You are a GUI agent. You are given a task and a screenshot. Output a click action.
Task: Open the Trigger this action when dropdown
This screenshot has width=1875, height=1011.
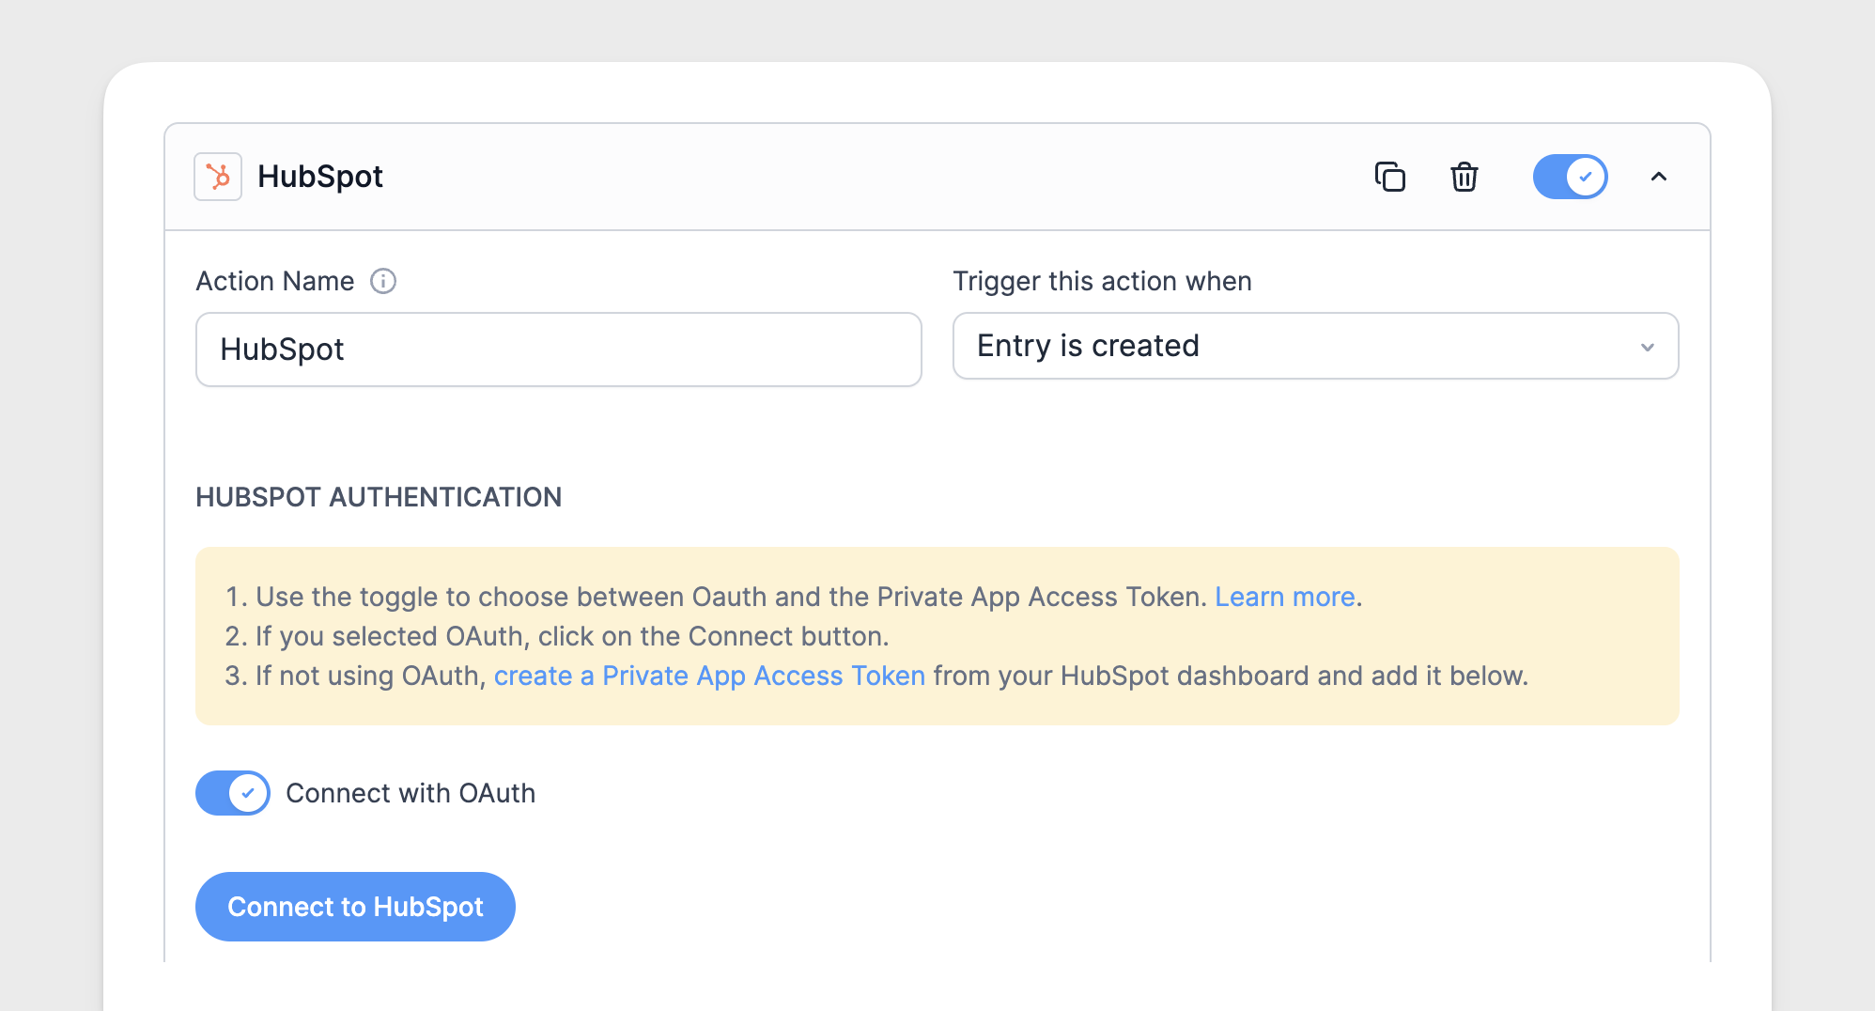(x=1315, y=346)
